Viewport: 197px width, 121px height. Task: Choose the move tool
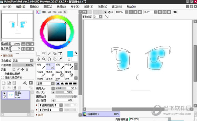tap(38, 59)
